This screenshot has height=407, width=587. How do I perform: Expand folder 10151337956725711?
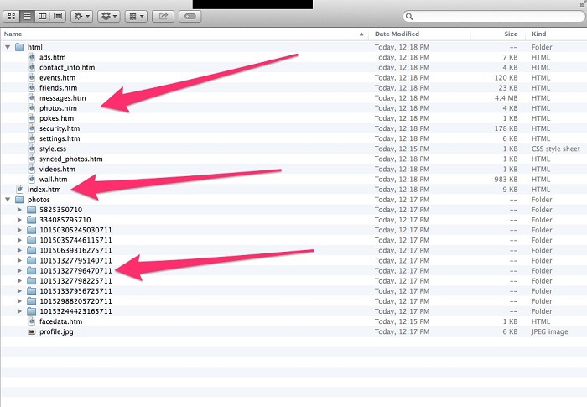tap(19, 291)
